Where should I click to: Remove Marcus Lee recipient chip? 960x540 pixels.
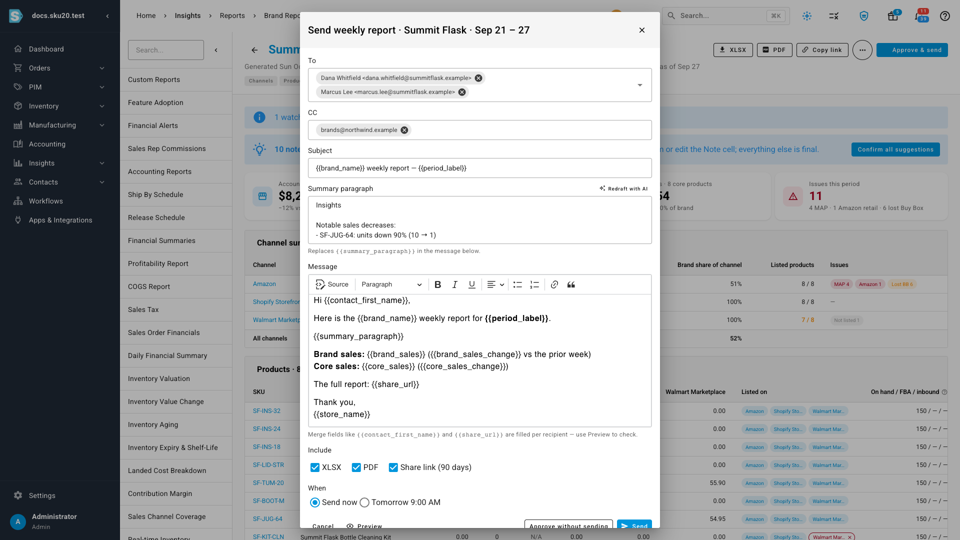point(462,92)
